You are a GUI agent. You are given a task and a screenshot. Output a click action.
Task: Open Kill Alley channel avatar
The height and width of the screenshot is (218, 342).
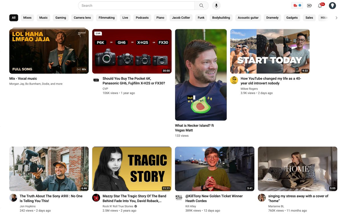(179, 198)
